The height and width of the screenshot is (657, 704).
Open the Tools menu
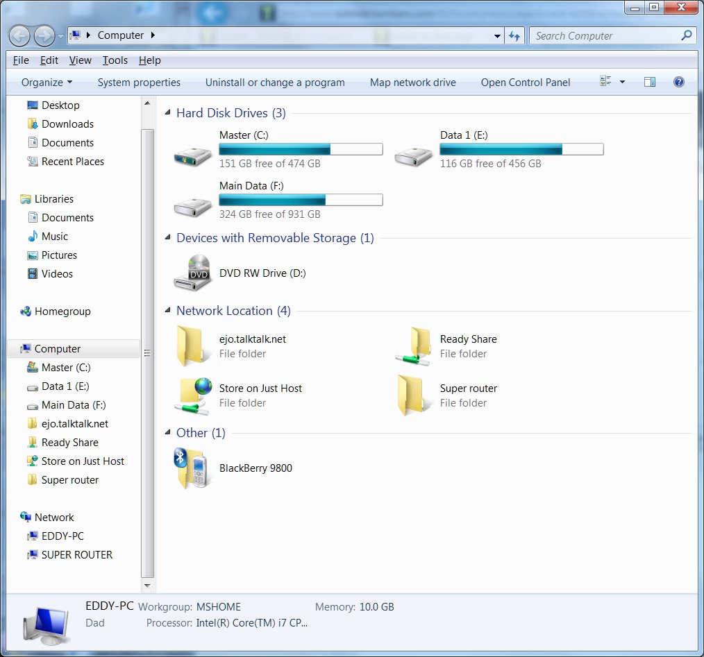[x=115, y=60]
